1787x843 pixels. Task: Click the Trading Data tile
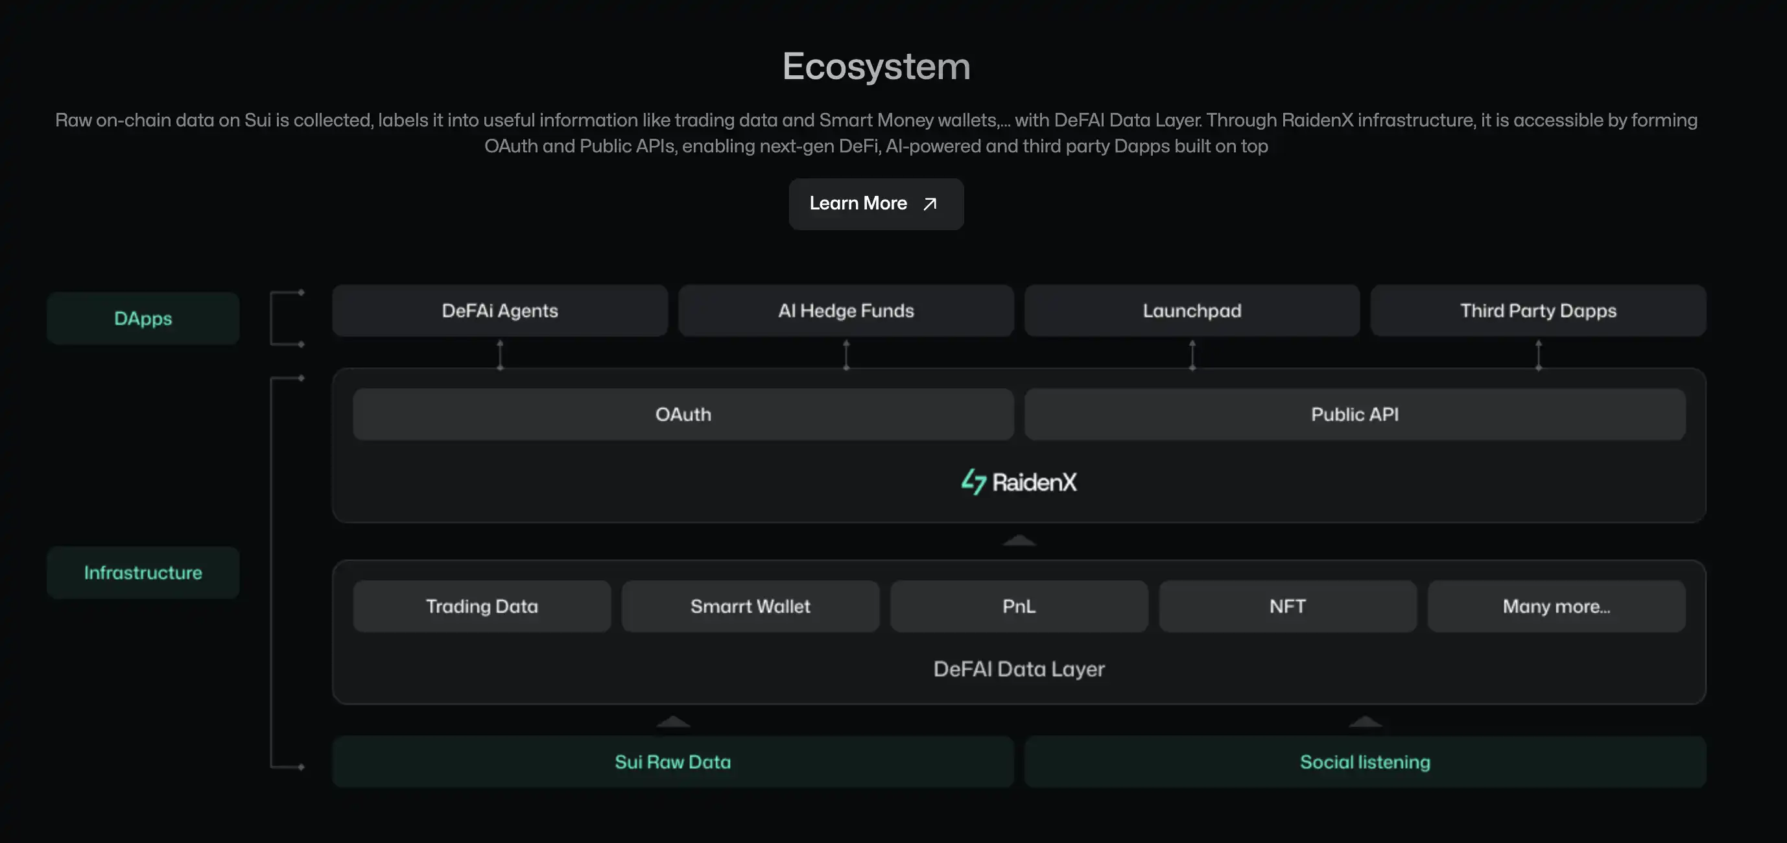click(x=481, y=606)
